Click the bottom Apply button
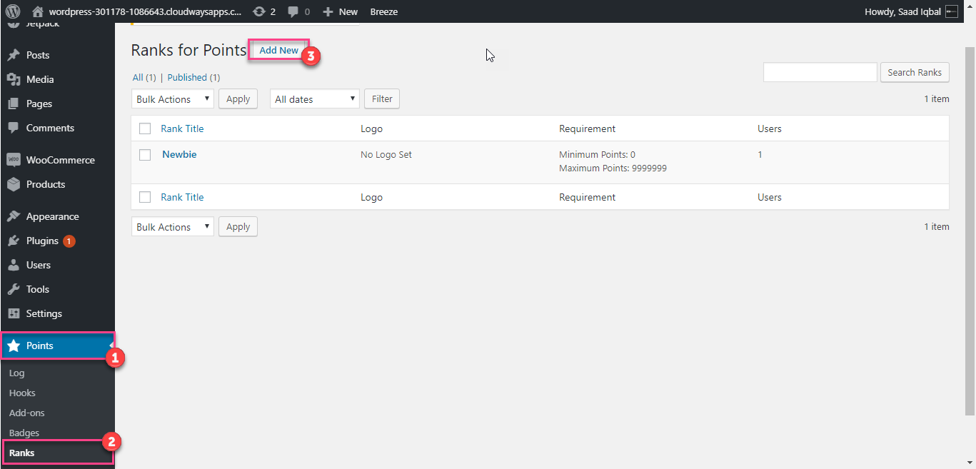 238,227
